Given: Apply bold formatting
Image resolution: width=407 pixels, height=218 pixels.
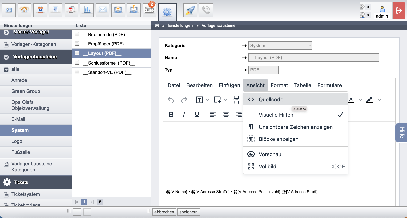Looking at the screenshot, I should click(x=171, y=114).
